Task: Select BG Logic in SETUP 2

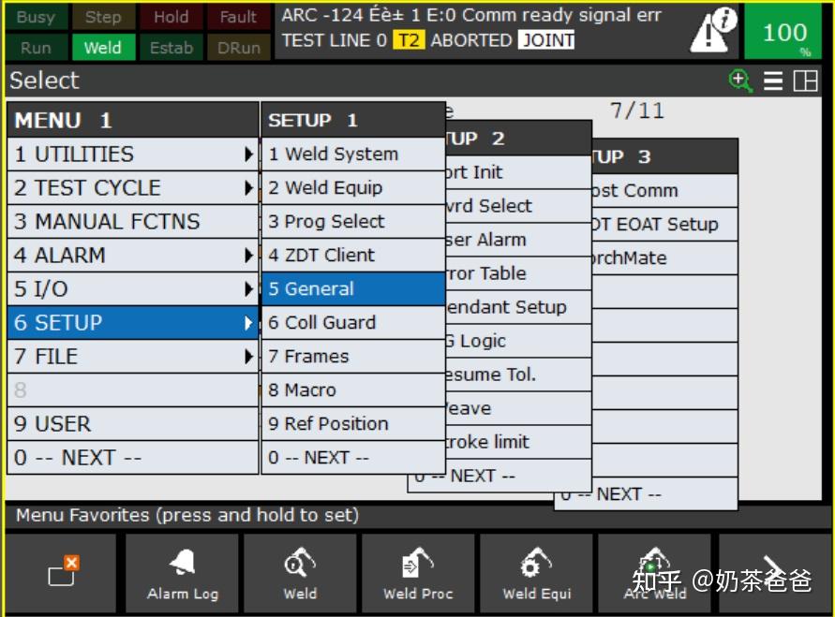Action: click(518, 341)
